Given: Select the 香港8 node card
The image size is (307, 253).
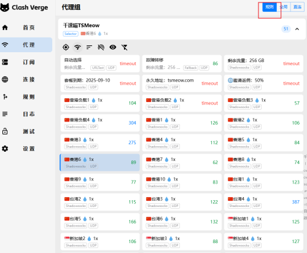Looking at the screenshot, I should coord(263,162).
